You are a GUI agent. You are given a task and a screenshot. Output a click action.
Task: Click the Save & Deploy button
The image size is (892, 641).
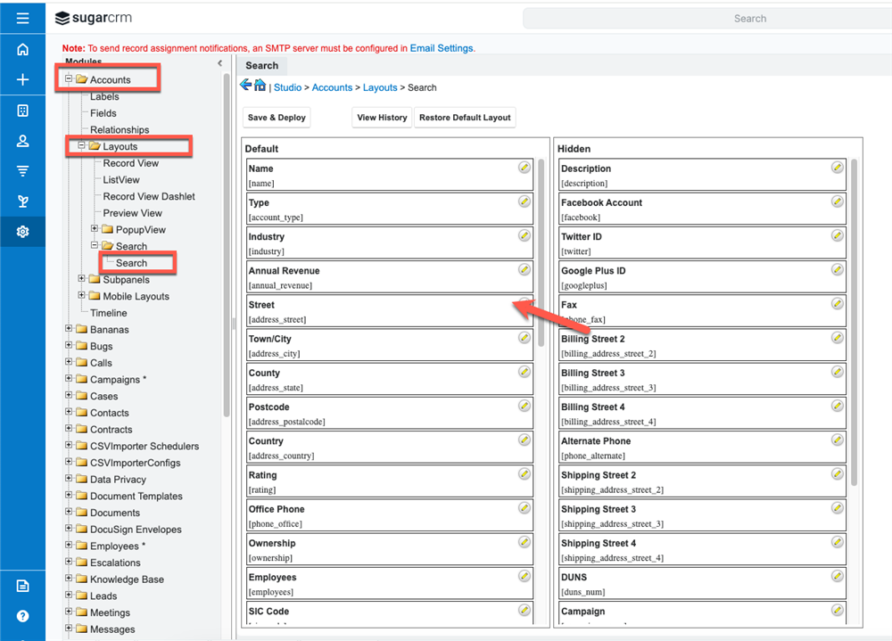click(x=277, y=118)
